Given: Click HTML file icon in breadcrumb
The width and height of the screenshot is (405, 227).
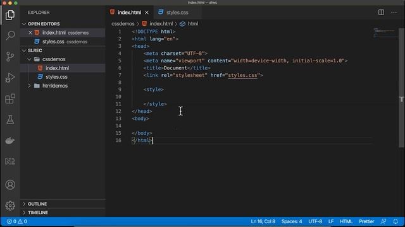Looking at the screenshot, I should tap(144, 24).
